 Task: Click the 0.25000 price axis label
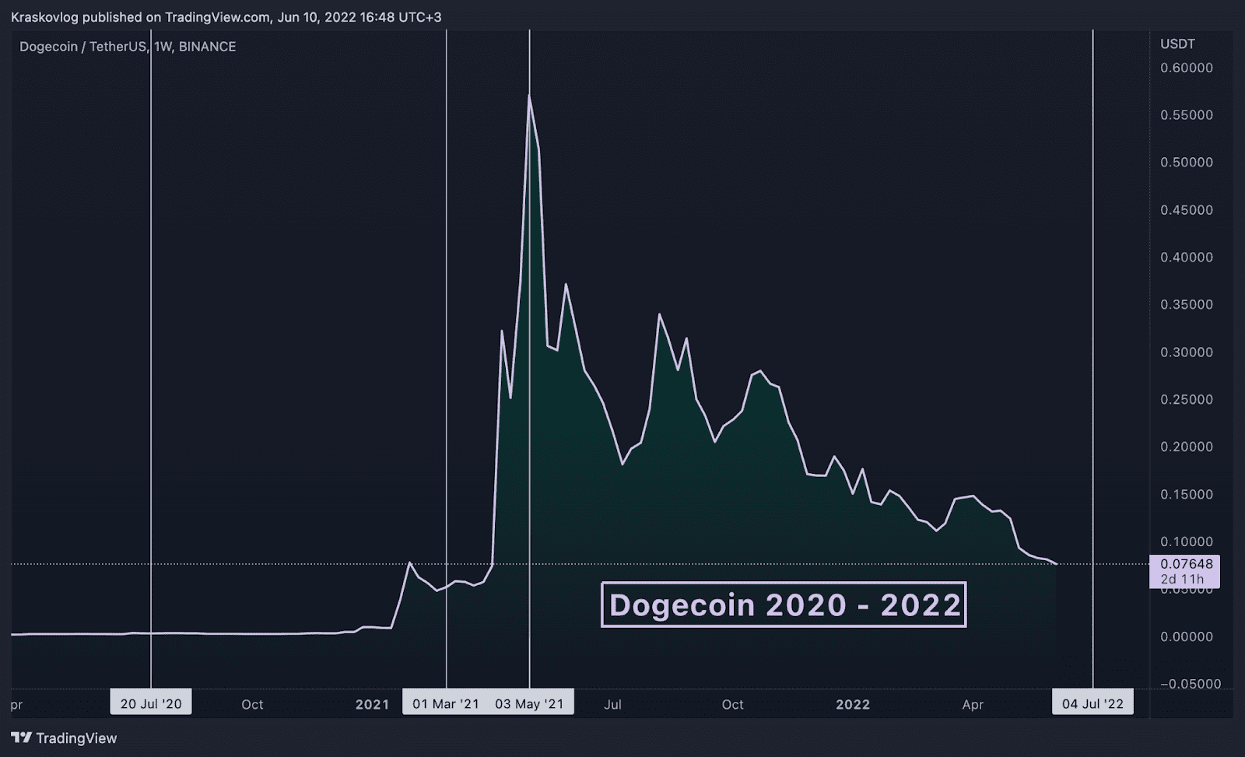[1187, 400]
